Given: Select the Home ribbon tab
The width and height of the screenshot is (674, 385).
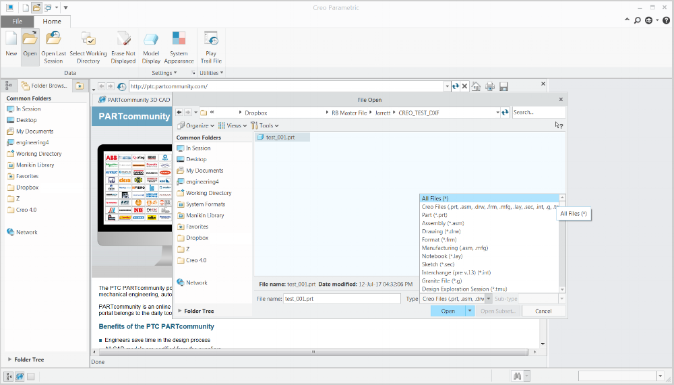Looking at the screenshot, I should pyautogui.click(x=52, y=21).
